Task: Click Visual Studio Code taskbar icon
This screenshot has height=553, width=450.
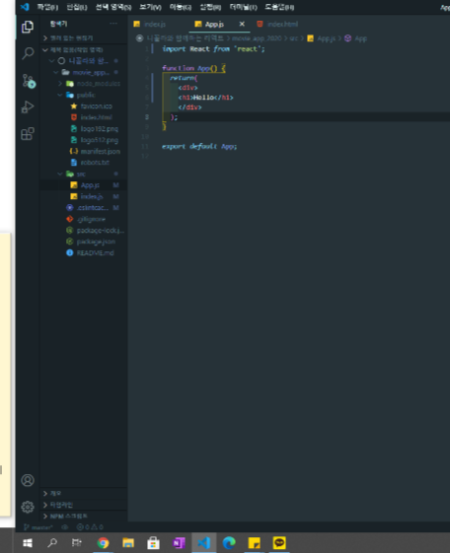Action: [x=204, y=542]
